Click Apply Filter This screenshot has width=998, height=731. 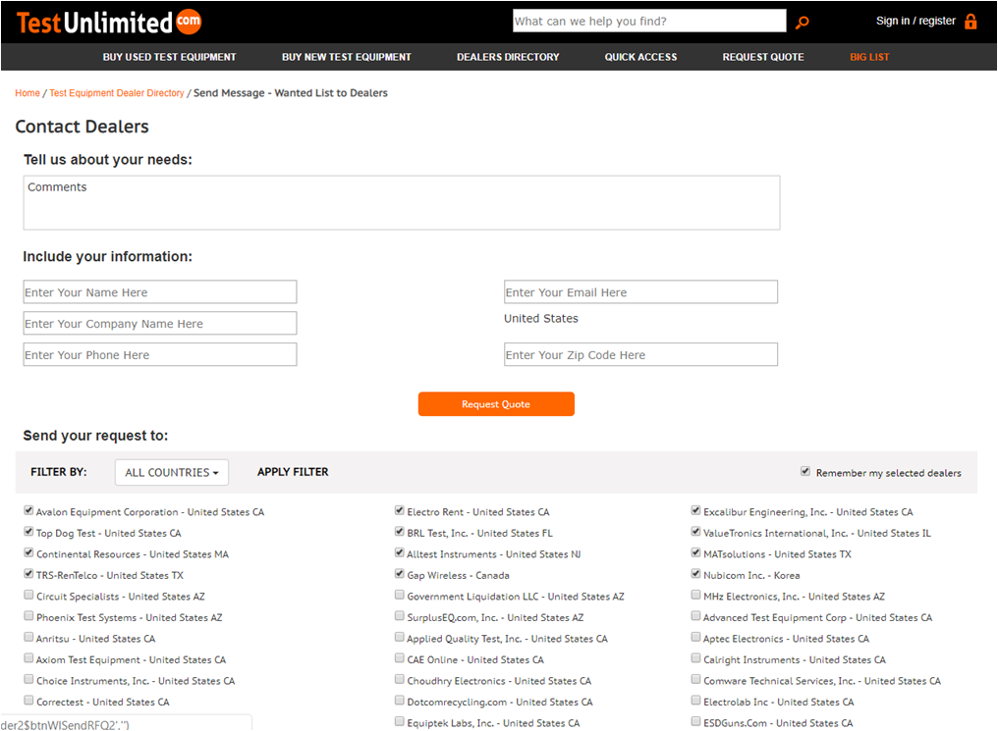pos(293,472)
